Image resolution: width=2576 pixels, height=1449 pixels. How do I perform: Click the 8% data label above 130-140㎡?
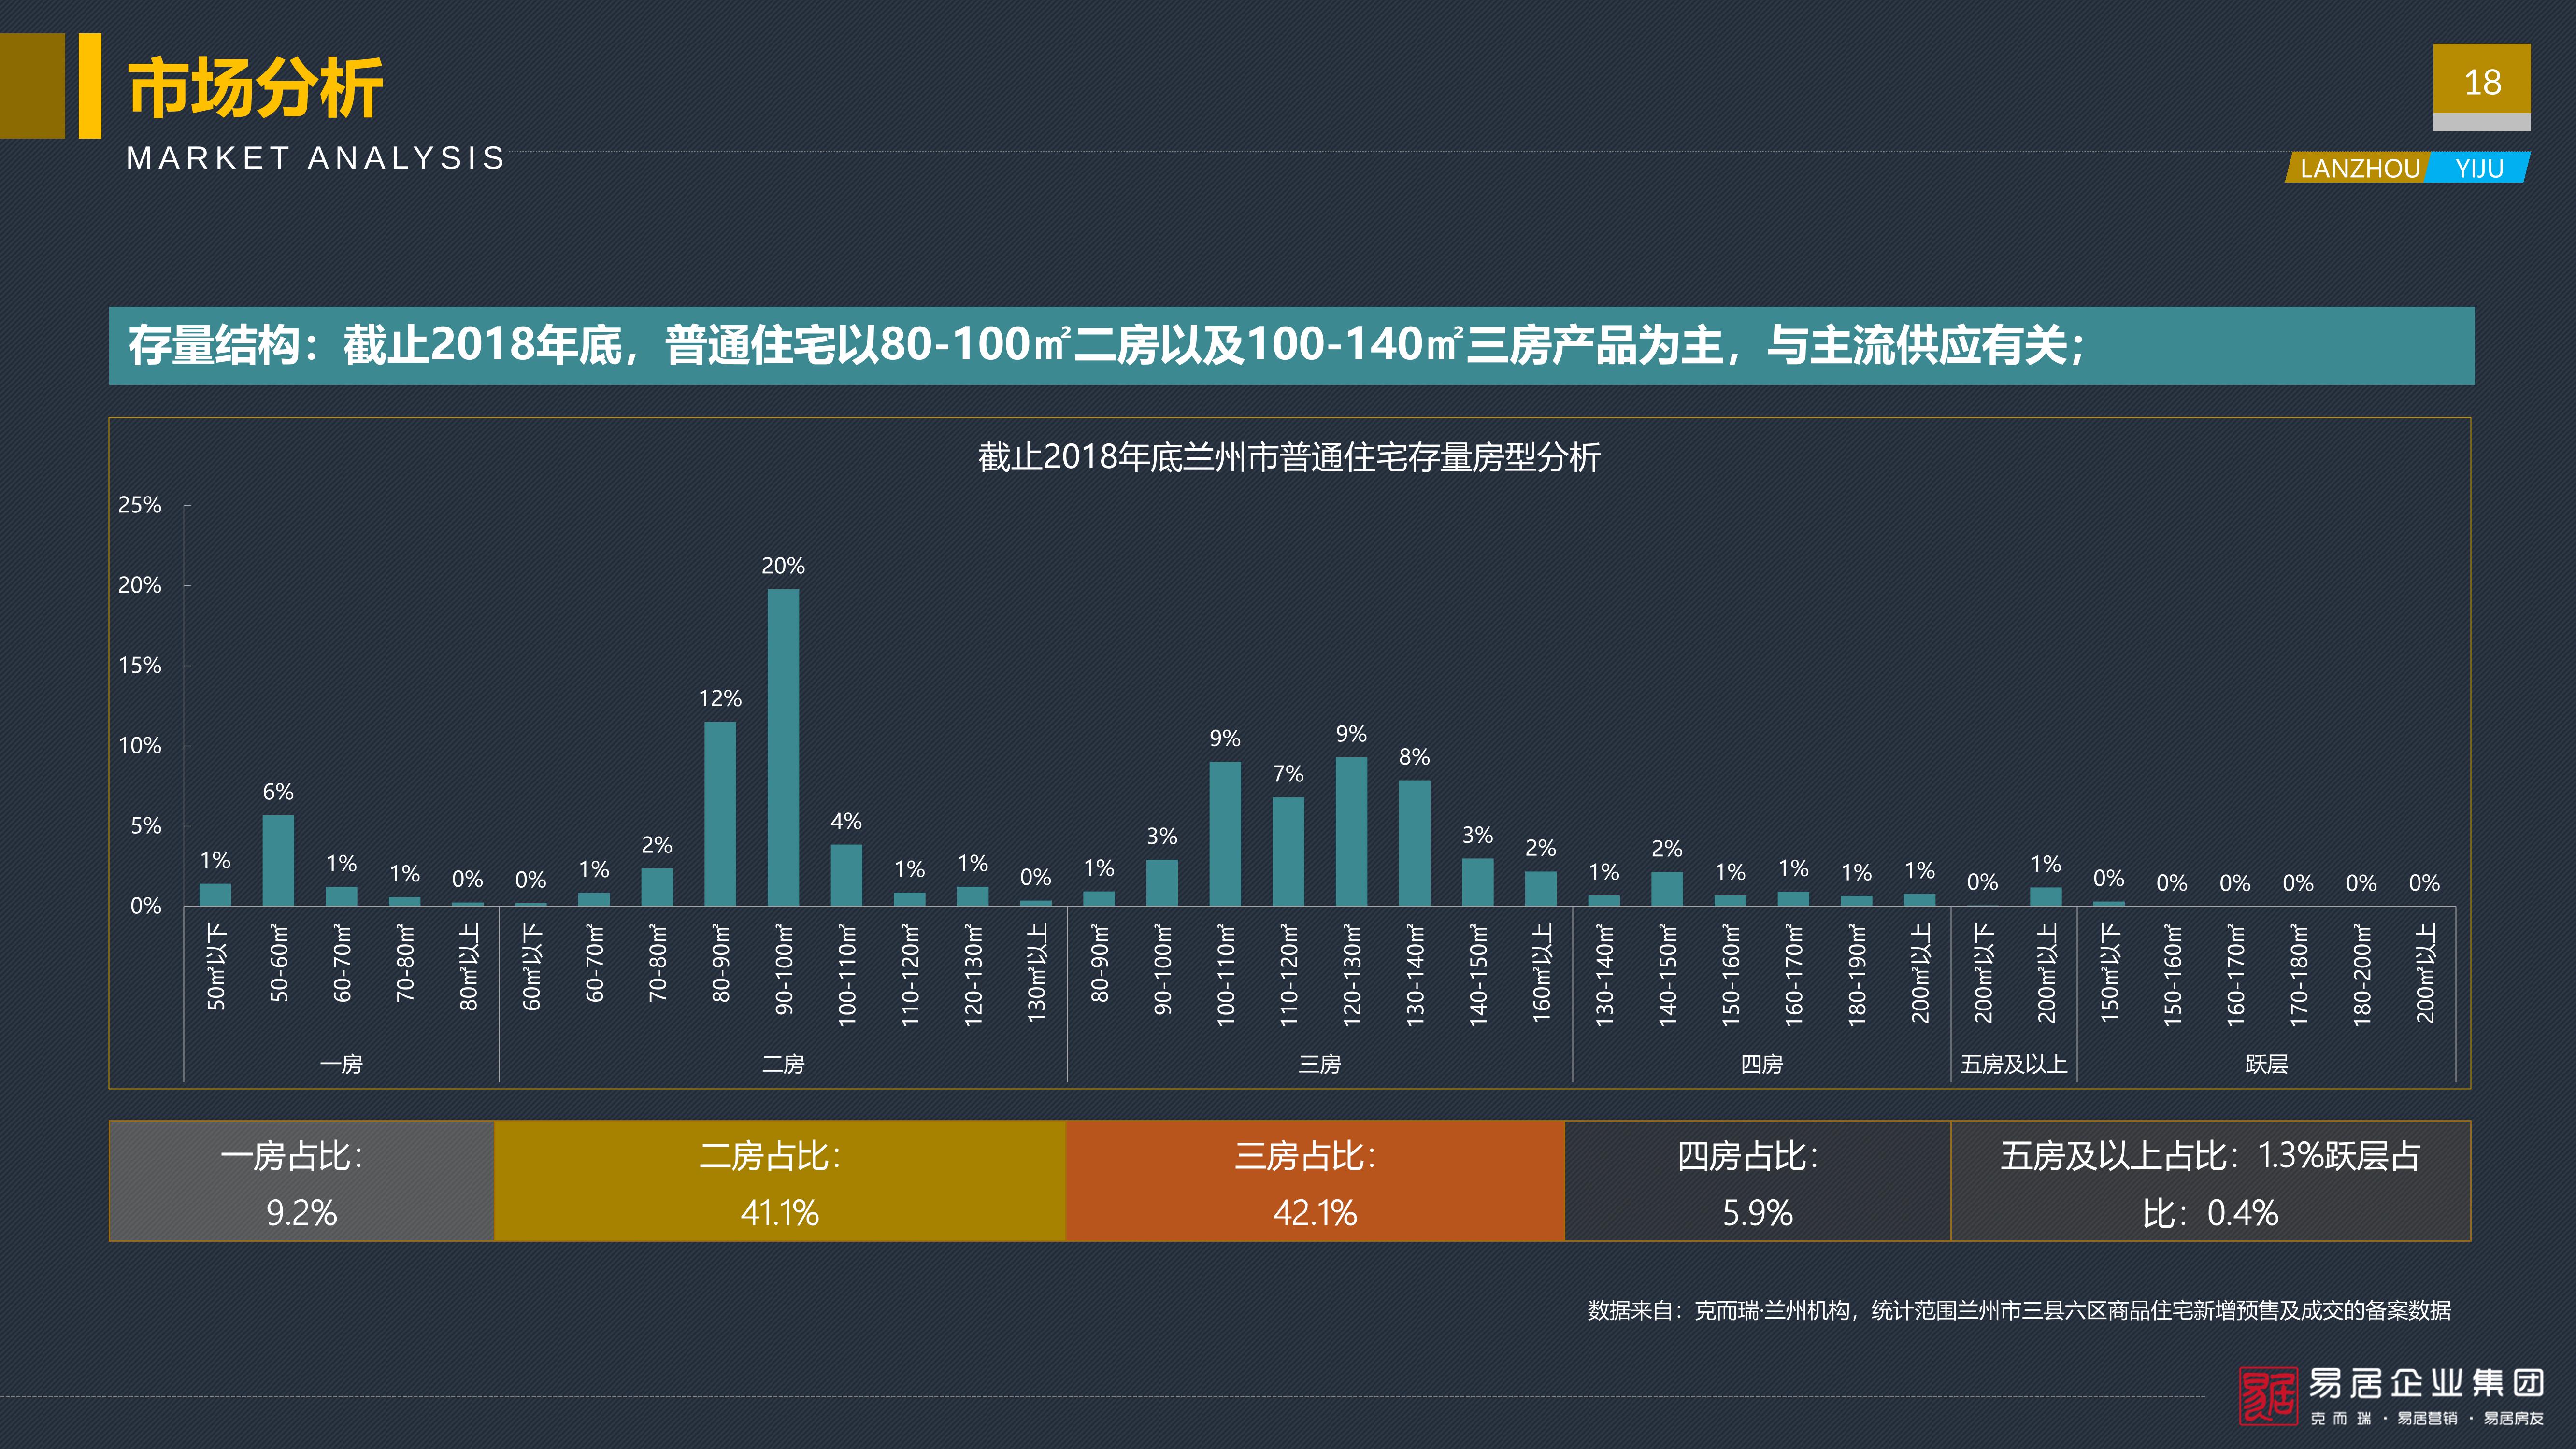click(x=1414, y=757)
